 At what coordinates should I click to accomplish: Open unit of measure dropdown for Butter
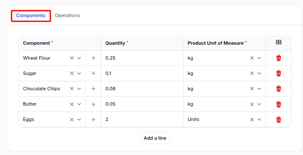click(259, 104)
